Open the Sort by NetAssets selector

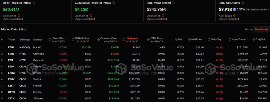[262, 29]
